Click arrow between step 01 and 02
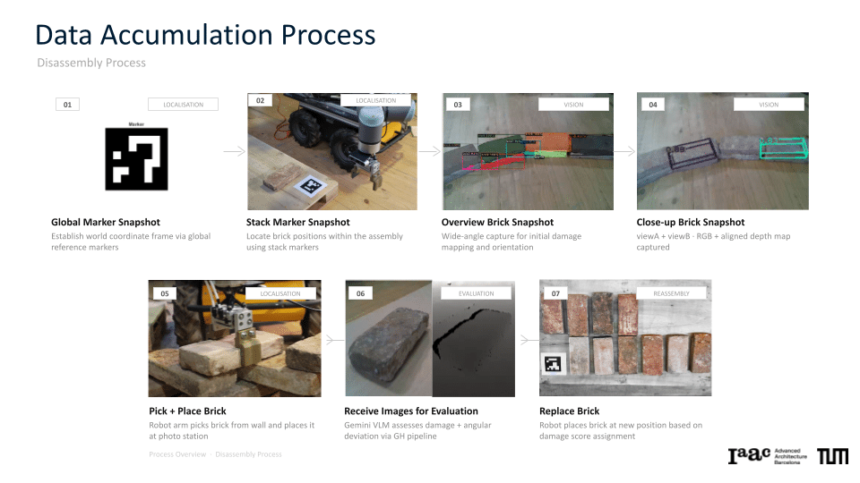This screenshot has height=483, width=860. point(234,151)
